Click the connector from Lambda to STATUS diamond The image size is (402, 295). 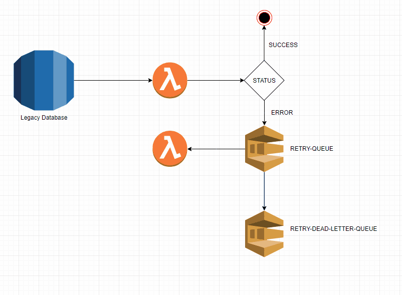point(216,80)
